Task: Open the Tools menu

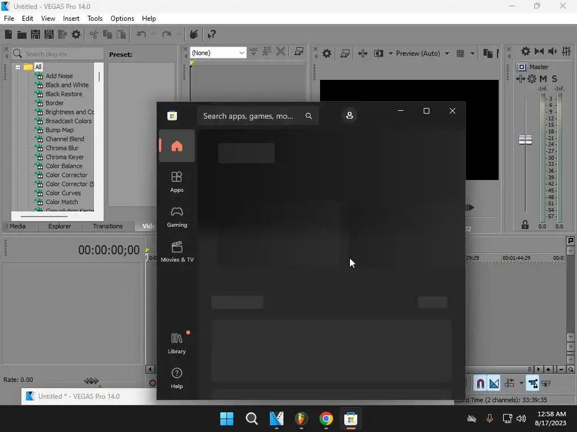Action: point(95,19)
